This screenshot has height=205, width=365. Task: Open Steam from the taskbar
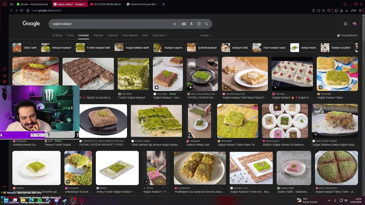(65, 200)
